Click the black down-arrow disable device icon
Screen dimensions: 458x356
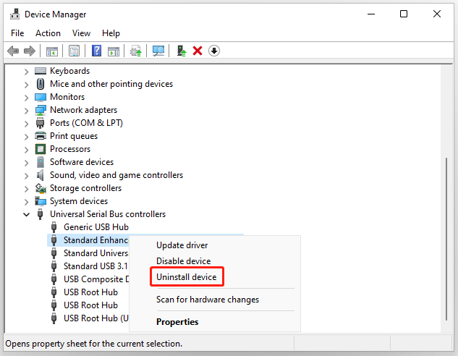point(213,51)
